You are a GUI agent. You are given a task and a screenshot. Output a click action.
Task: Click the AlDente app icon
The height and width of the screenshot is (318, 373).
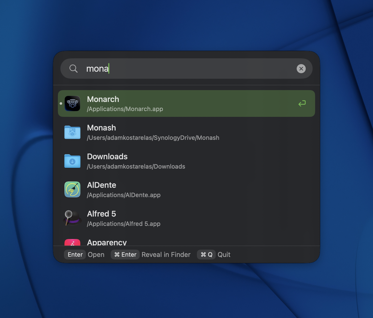[x=73, y=190]
